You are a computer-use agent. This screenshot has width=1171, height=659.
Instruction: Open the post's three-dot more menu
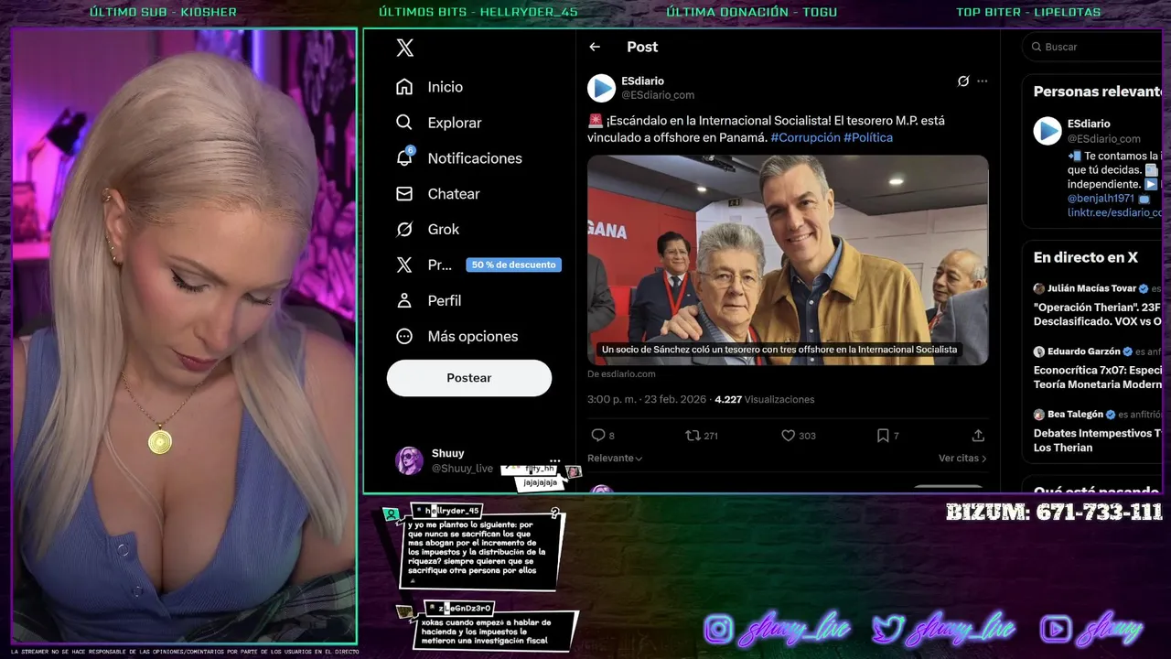tap(982, 81)
